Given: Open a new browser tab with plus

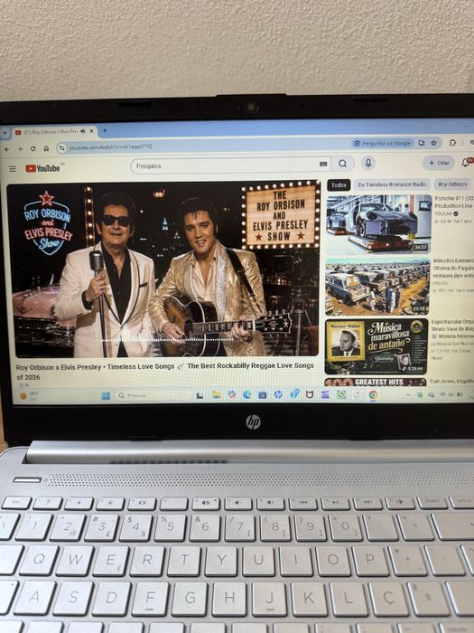Looking at the screenshot, I should pyautogui.click(x=105, y=131).
